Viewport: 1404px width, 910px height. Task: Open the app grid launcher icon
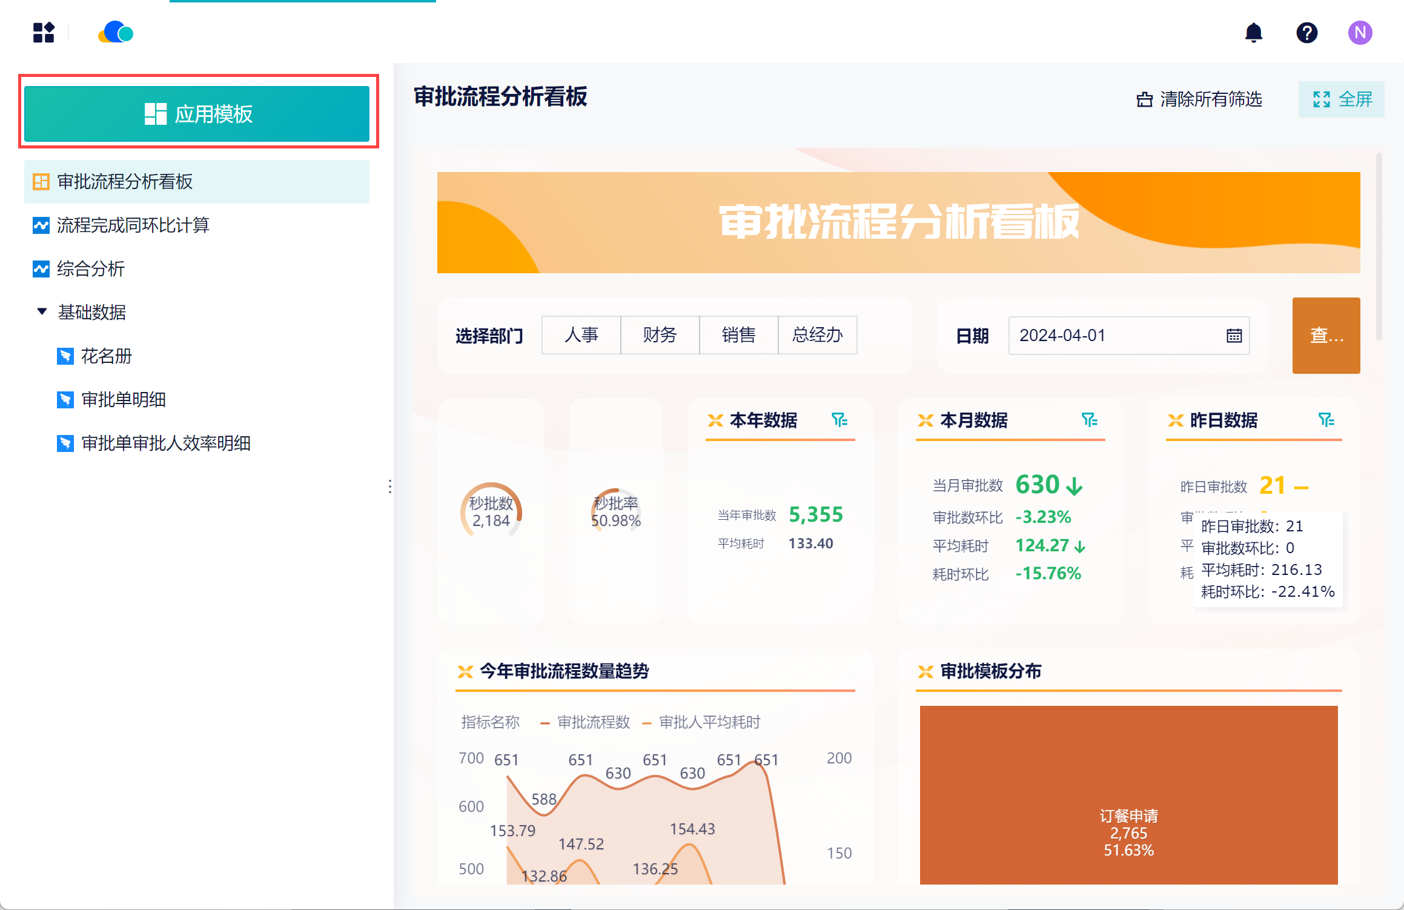tap(44, 33)
